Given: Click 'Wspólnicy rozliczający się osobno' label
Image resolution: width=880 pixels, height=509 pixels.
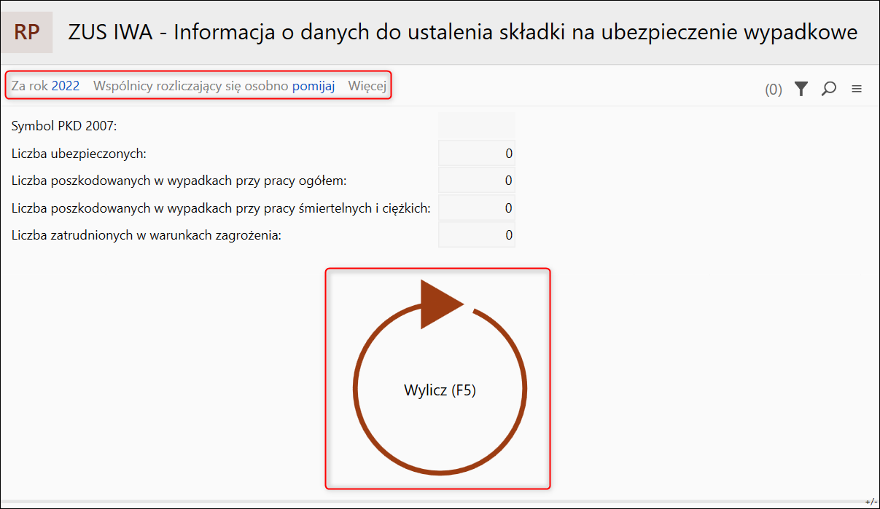Looking at the screenshot, I should pyautogui.click(x=191, y=86).
